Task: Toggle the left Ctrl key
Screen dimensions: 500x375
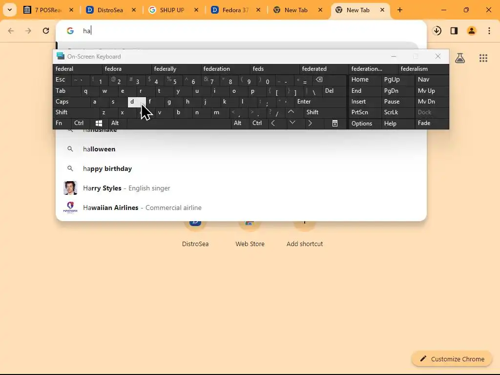Action: (x=81, y=123)
